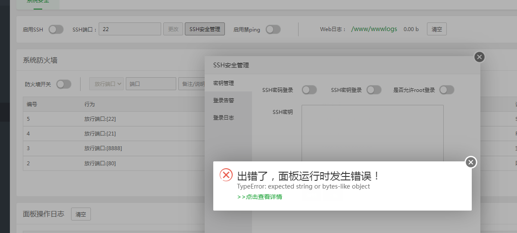Click the 行为 column header
This screenshot has height=233, width=517.
90,104
